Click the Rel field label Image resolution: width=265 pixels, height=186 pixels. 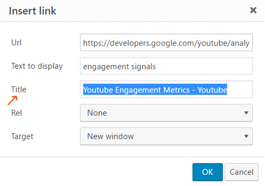[x=16, y=113]
